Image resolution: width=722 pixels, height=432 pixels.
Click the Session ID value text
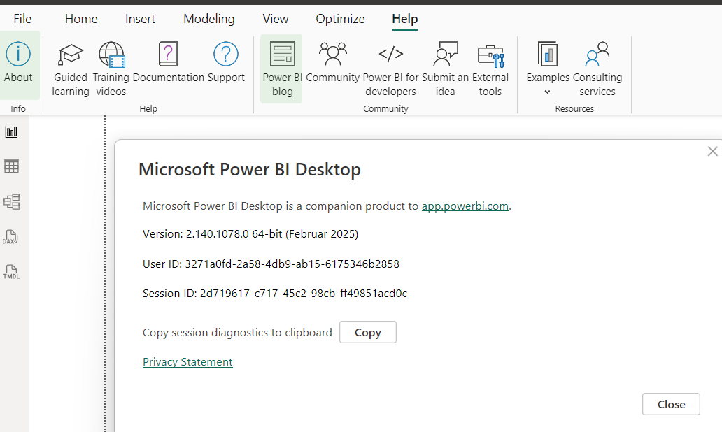coord(304,294)
